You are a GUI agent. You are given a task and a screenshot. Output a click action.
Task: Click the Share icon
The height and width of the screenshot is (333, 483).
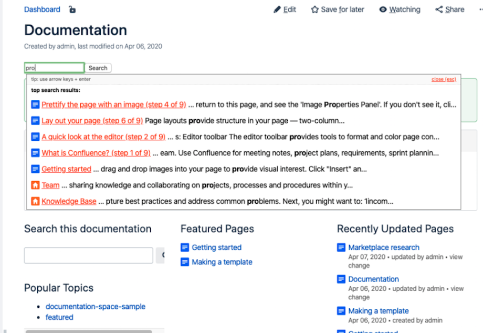coord(439,9)
